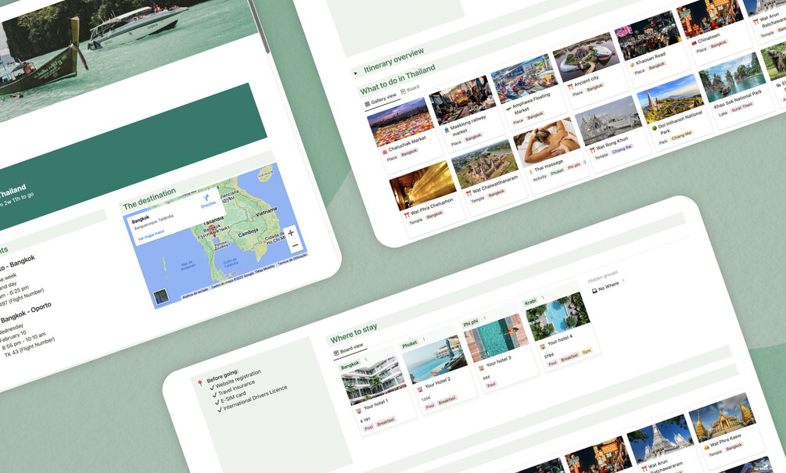
Task: Select the Gallery view tab
Action: tap(381, 100)
